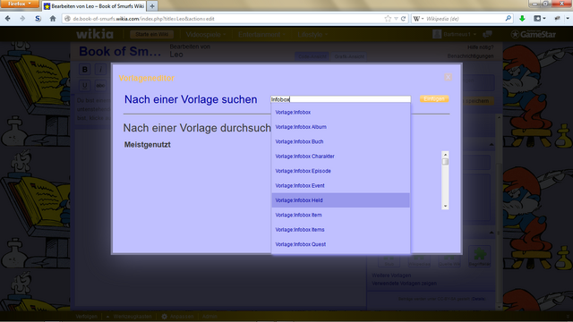Click the Einfügen button

[434, 99]
